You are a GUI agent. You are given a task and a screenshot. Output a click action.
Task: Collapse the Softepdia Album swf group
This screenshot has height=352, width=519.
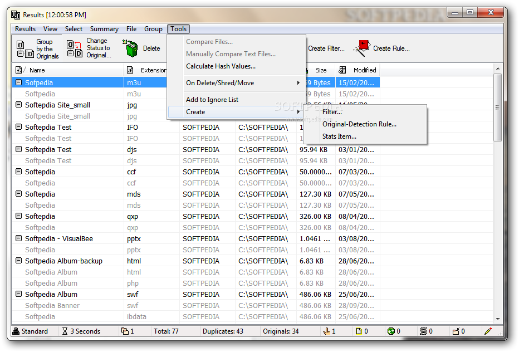point(19,294)
